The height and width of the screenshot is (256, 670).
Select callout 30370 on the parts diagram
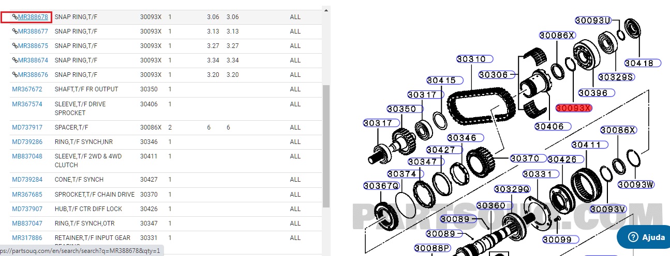(525, 158)
